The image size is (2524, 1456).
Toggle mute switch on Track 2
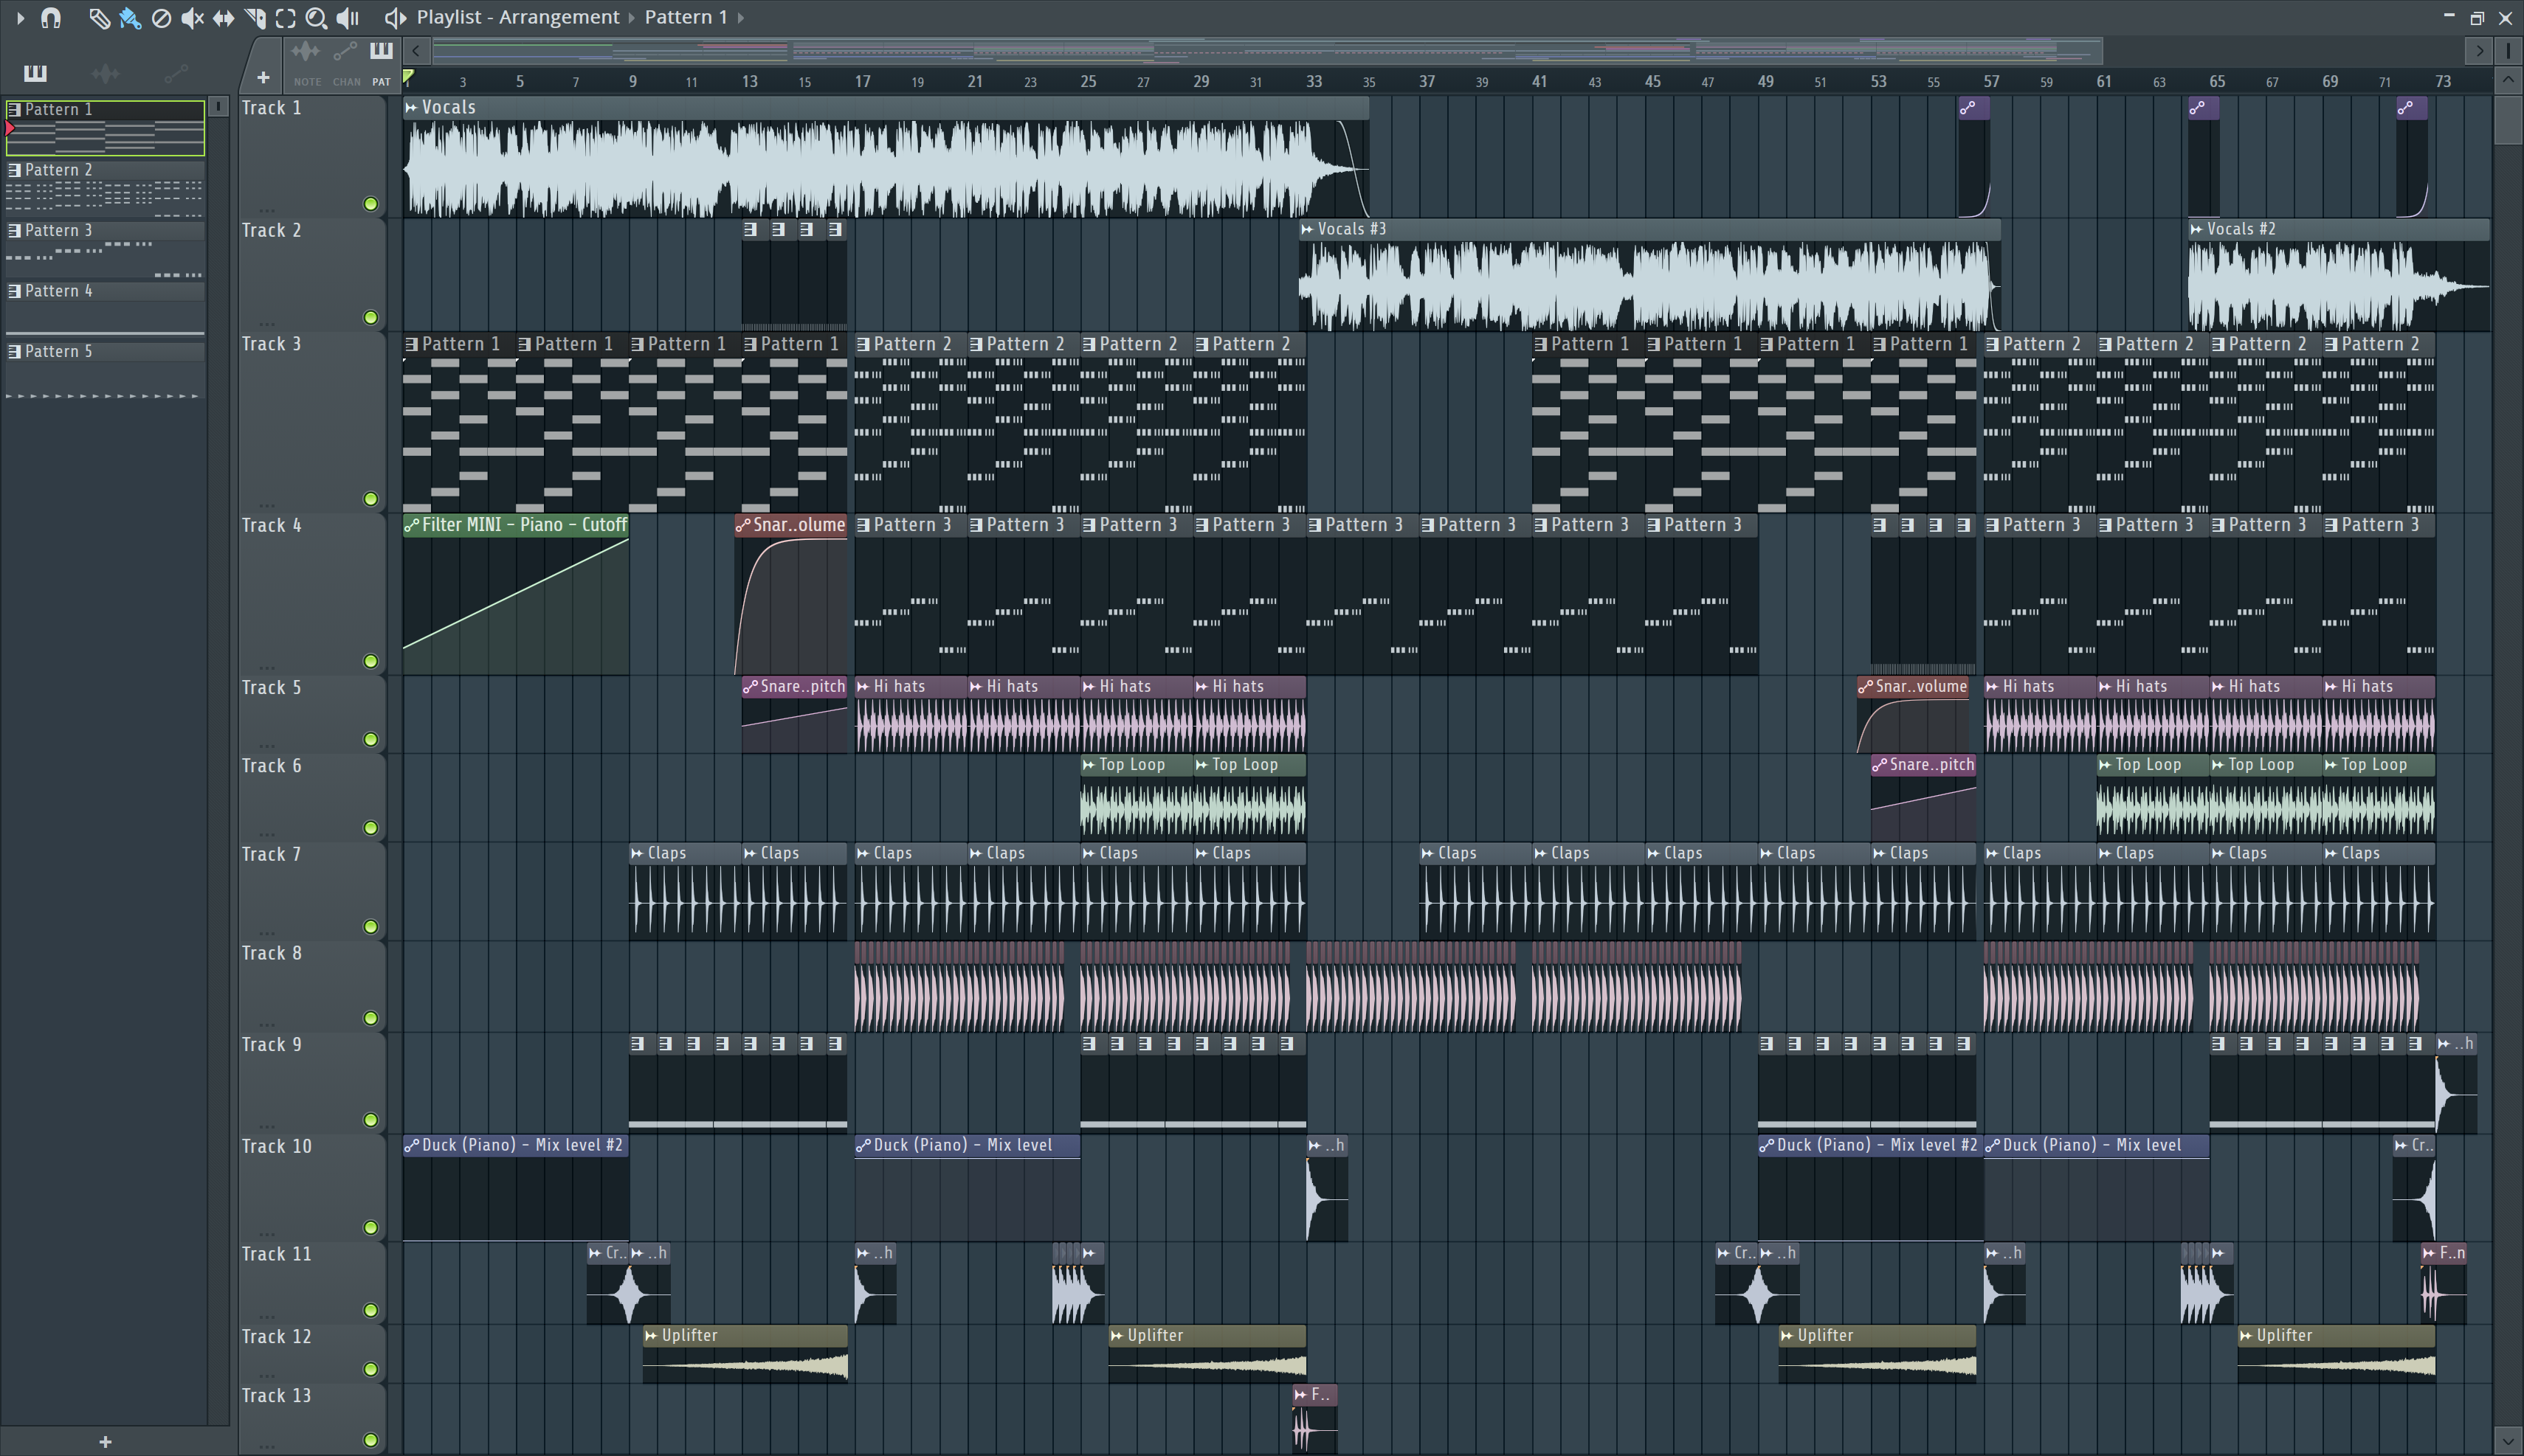pyautogui.click(x=371, y=318)
